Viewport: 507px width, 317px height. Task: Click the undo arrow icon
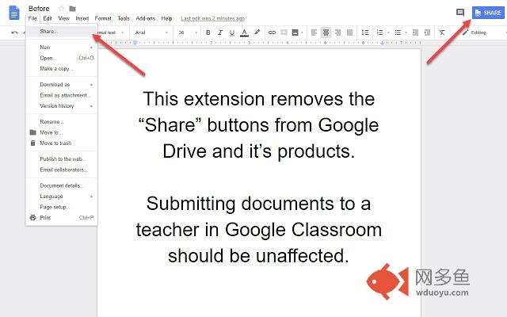click(14, 32)
